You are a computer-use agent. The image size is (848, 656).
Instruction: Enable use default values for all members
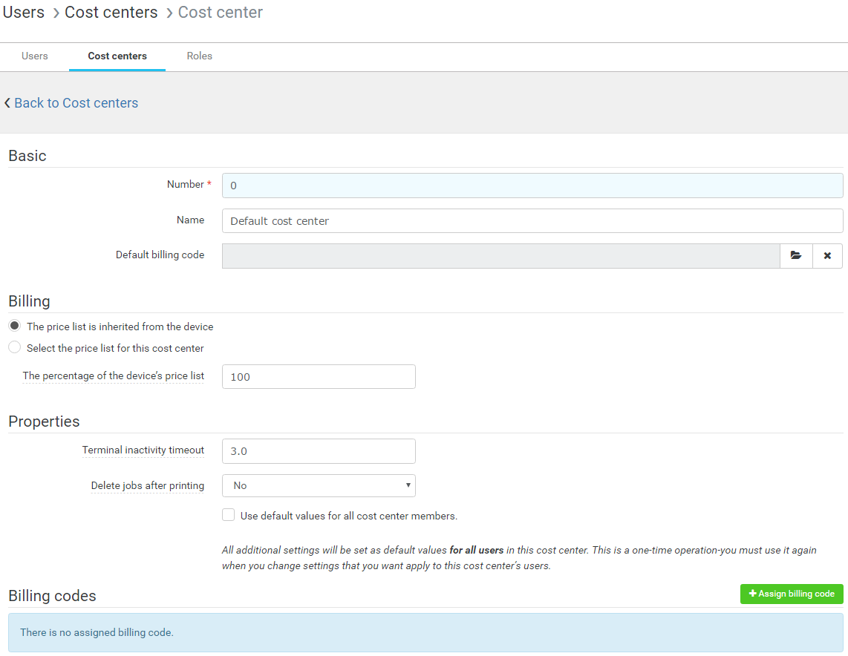229,515
